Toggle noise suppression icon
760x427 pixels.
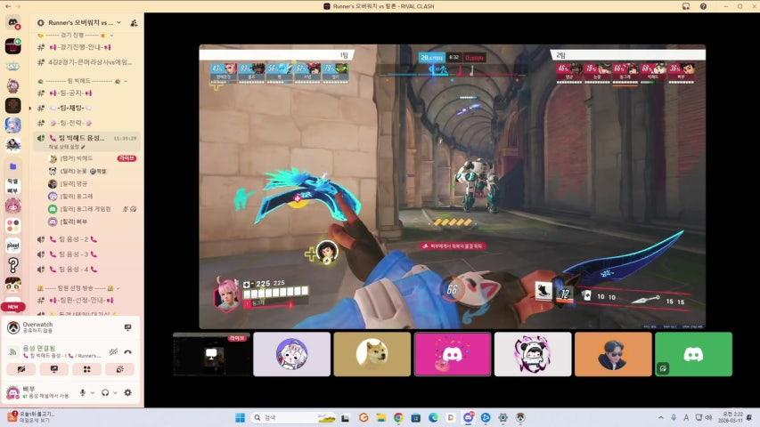click(x=113, y=352)
